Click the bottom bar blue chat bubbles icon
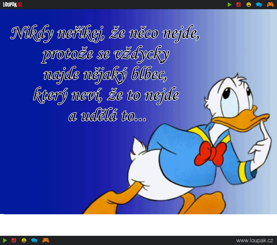277x245 pixels. click(34, 240)
